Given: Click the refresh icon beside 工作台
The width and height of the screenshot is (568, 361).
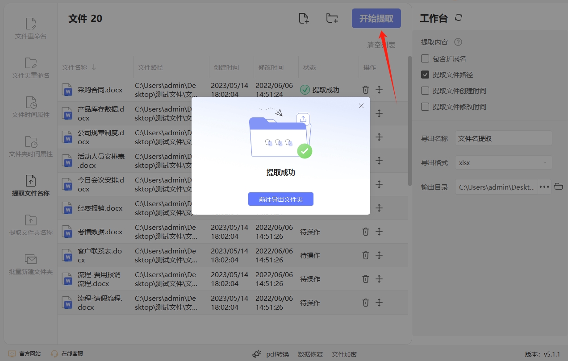Looking at the screenshot, I should tap(459, 18).
